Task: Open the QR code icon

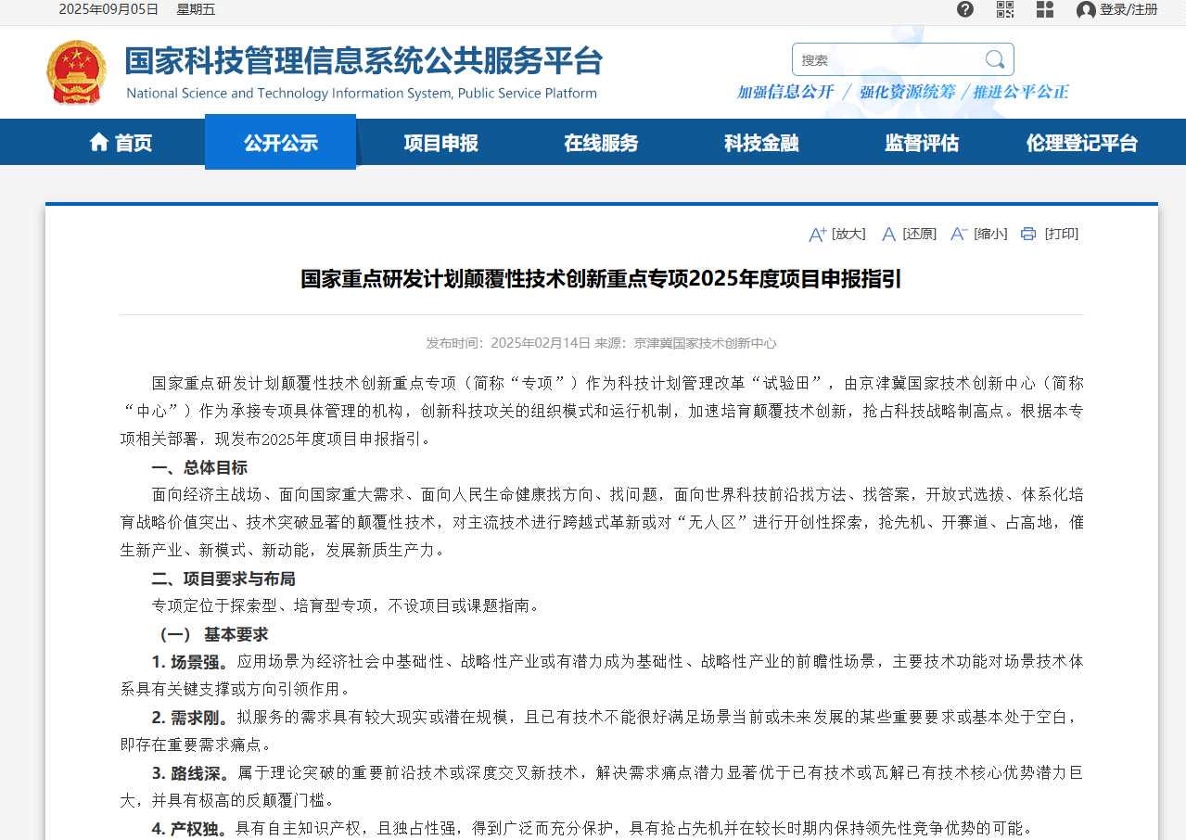Action: point(1005,9)
